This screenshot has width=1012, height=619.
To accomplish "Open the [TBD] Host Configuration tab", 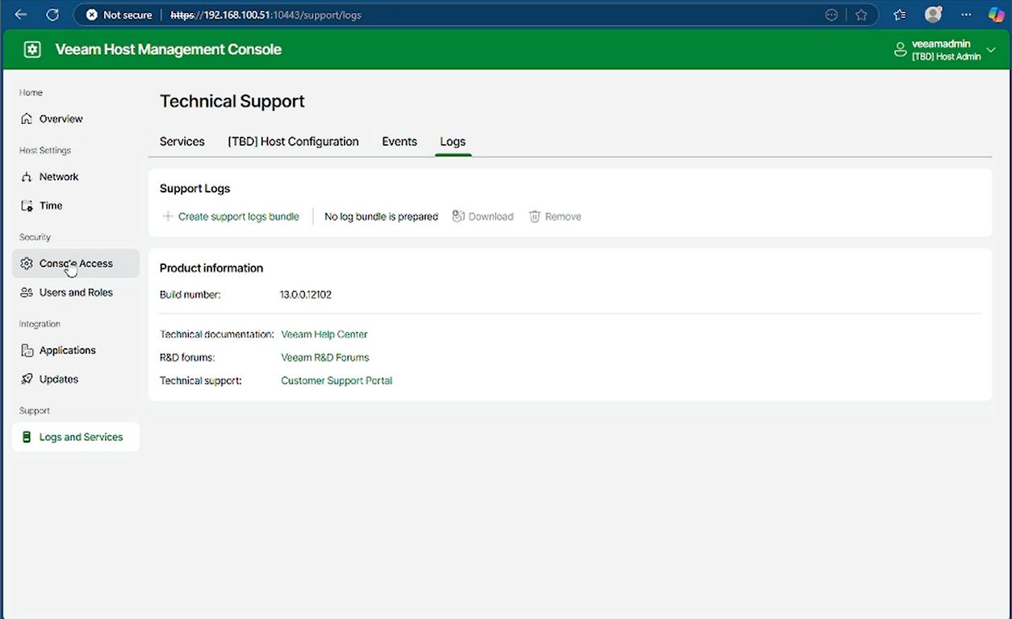I will click(293, 141).
